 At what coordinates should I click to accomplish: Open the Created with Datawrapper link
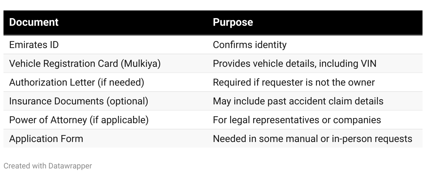(x=48, y=166)
